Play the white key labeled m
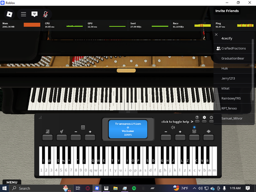Screen dimensions: 256x192 pos(215,170)
